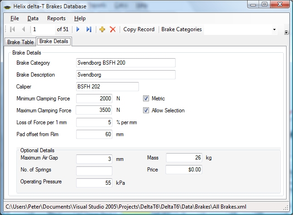Click the empty No. of Springs field

point(94,171)
